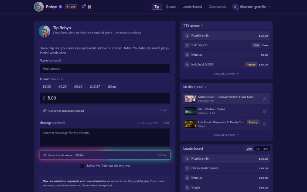307x192 pixels.
Task: Open Robyn's Twitch channel icon
Action: [83, 7]
